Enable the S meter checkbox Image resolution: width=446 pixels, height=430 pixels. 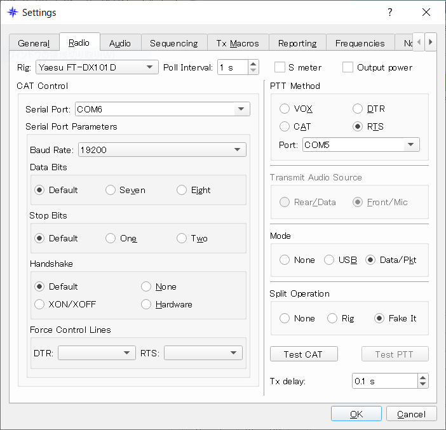(x=280, y=67)
